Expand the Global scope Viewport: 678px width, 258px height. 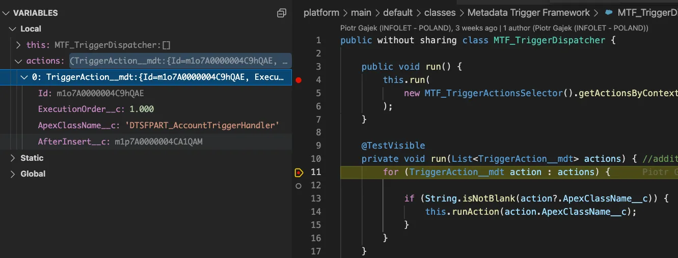click(12, 174)
